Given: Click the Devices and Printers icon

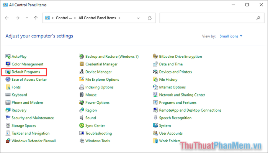Looking at the screenshot, I should click(155, 72).
